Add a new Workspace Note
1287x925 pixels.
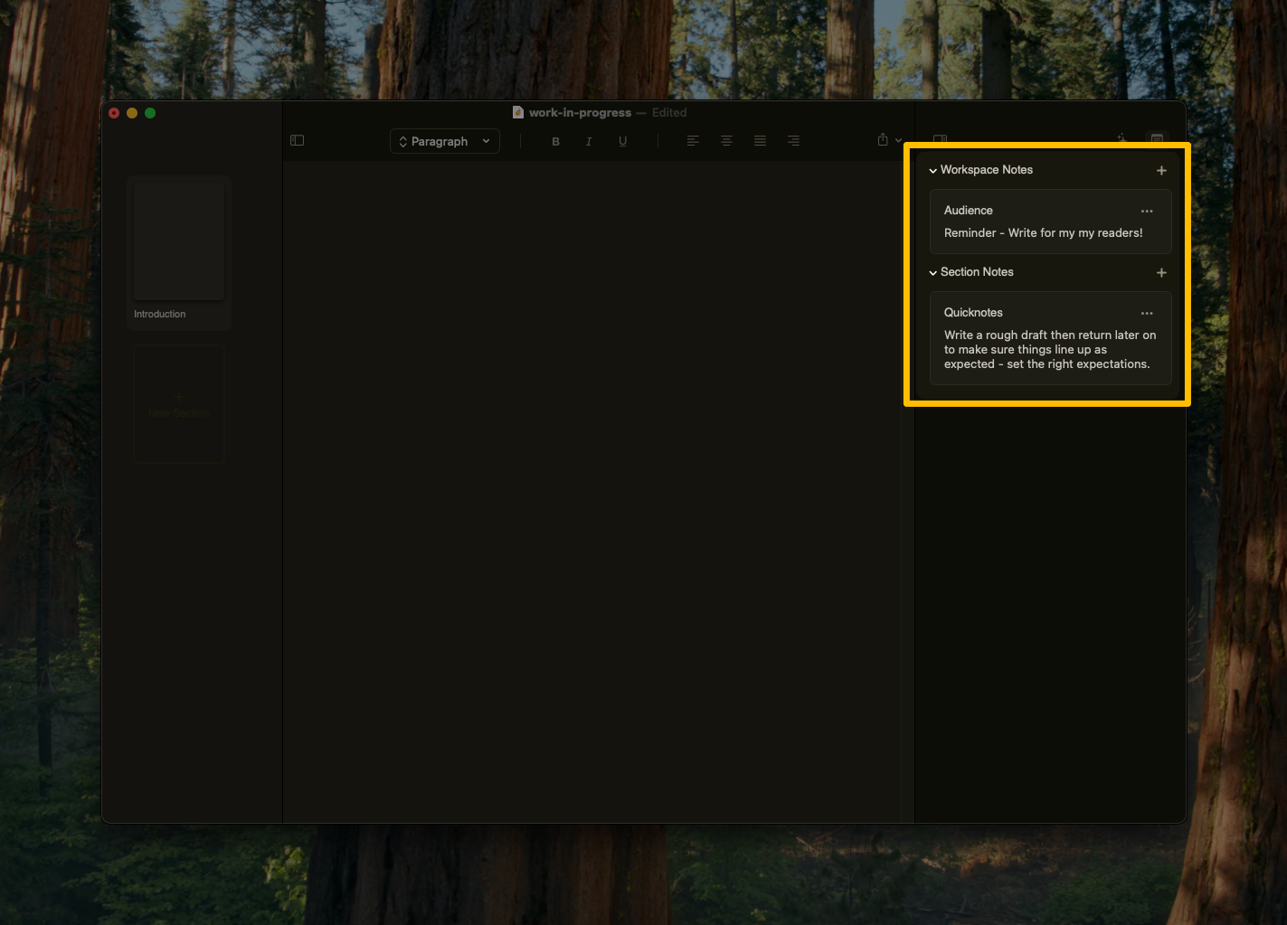(1161, 170)
